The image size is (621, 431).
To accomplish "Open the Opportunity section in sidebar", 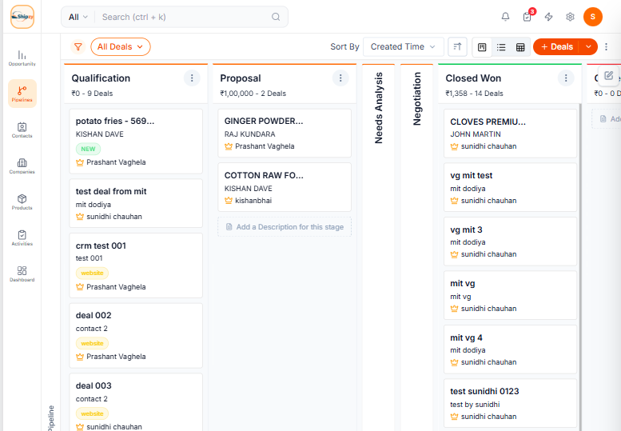I will [22, 58].
